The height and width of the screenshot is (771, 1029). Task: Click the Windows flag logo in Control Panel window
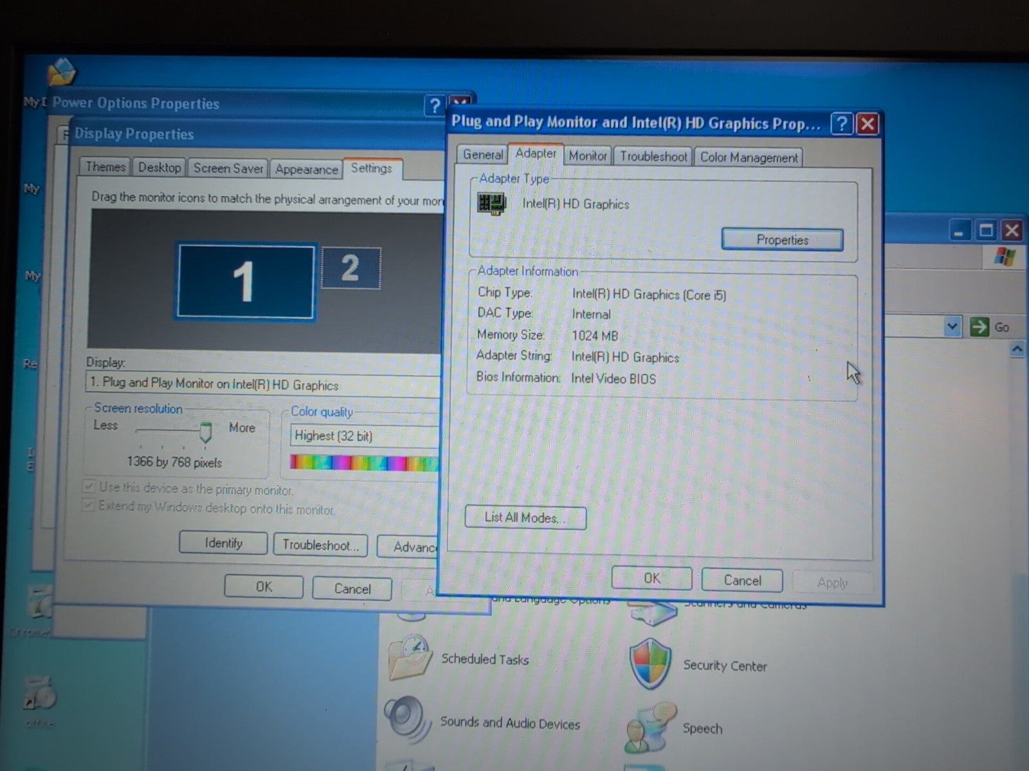click(1004, 257)
